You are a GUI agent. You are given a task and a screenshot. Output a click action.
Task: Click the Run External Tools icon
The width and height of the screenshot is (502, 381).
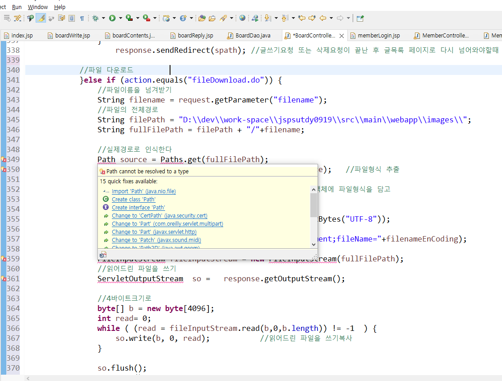point(146,18)
